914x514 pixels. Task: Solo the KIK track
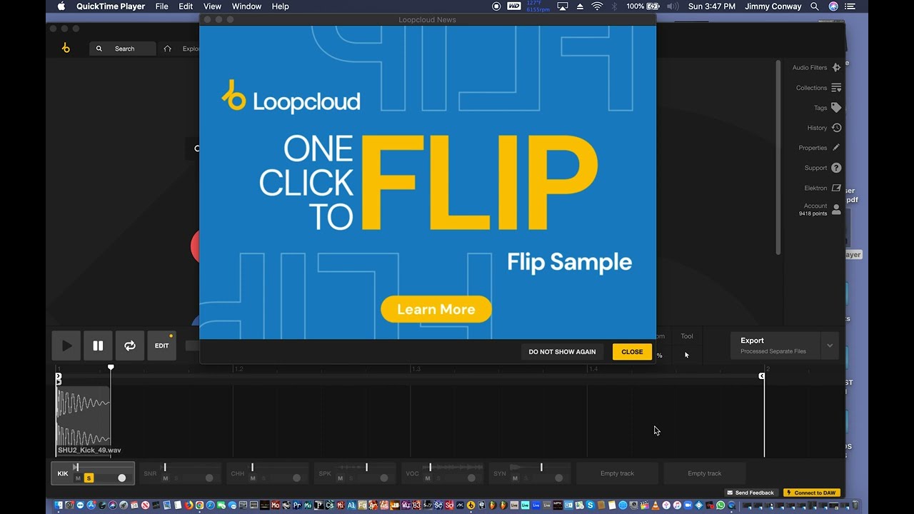89,478
